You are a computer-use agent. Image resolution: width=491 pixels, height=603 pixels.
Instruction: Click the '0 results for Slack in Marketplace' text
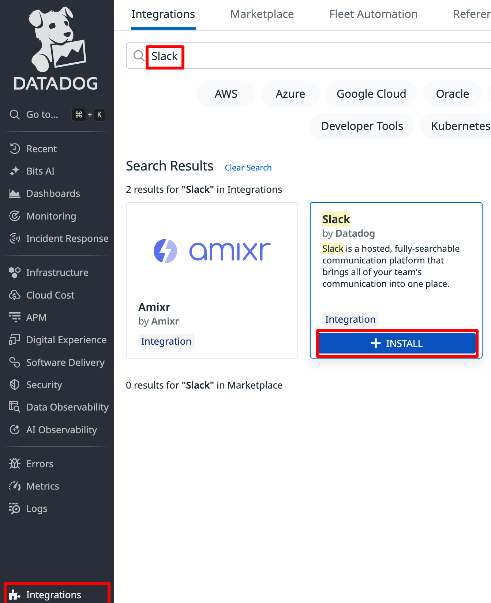point(204,385)
